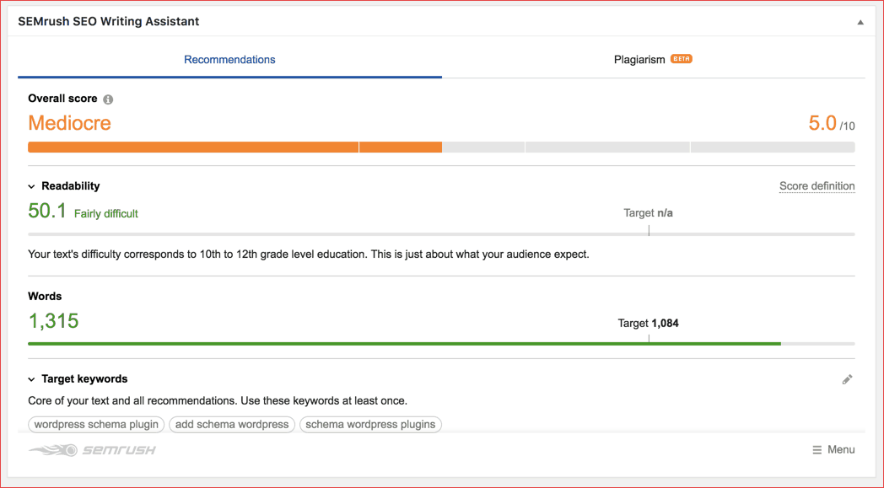Collapse the SEMrush SEO Writing Assistant panel

(860, 23)
